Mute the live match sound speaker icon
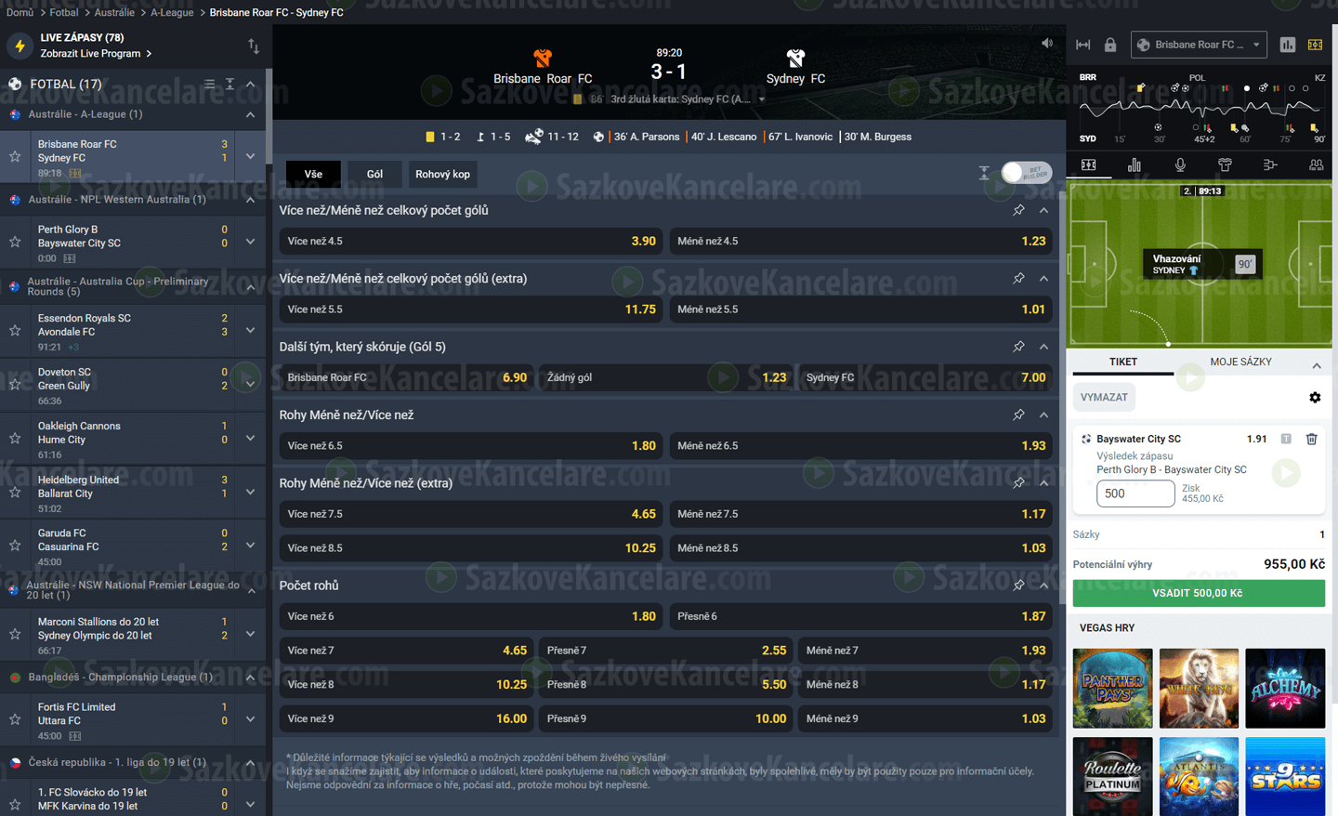The height and width of the screenshot is (816, 1338). [1047, 44]
